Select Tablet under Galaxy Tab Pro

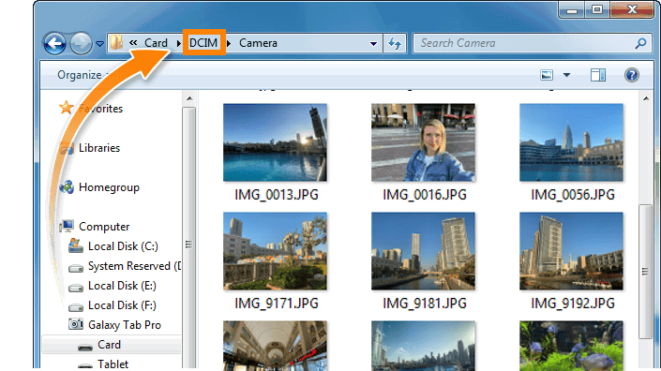(113, 364)
